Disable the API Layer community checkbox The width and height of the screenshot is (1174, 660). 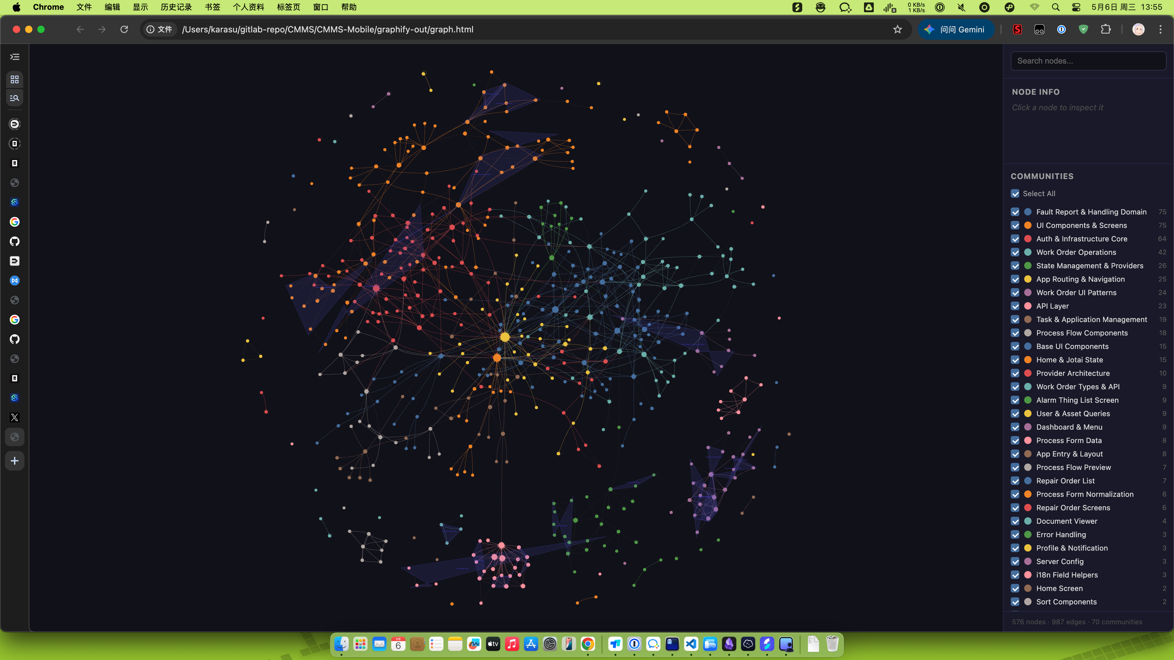(x=1015, y=306)
